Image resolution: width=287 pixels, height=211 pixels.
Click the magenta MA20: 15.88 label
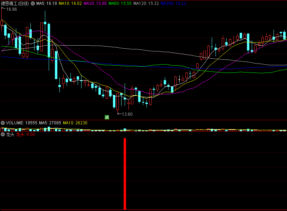(95, 3)
